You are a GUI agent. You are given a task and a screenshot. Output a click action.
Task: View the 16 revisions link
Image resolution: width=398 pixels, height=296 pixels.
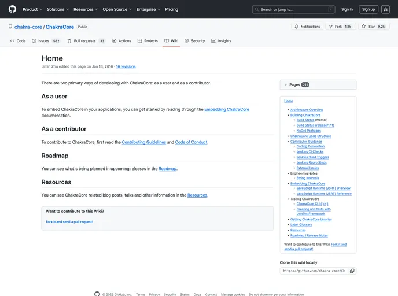(126, 66)
